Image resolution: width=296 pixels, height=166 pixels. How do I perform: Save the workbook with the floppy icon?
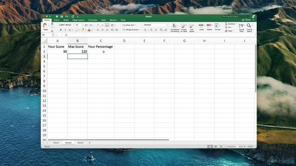click(62, 17)
